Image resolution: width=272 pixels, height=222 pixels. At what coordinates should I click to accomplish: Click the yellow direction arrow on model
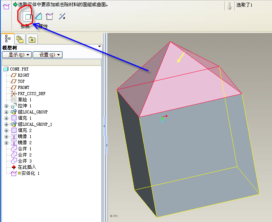(x=181, y=58)
